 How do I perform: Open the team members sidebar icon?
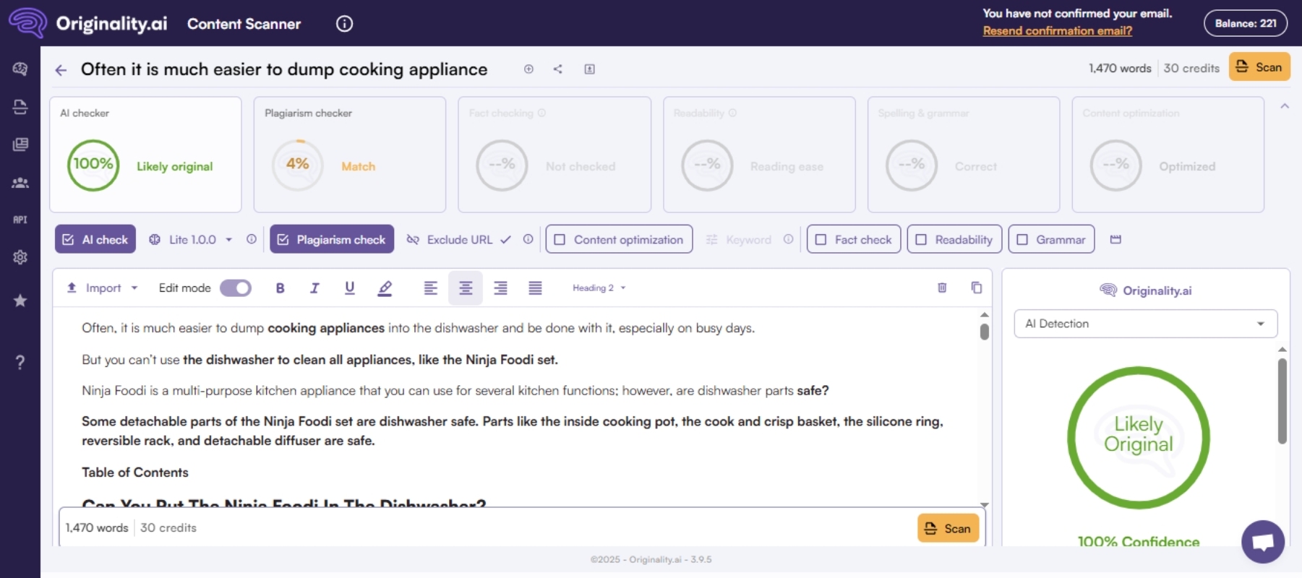(20, 183)
